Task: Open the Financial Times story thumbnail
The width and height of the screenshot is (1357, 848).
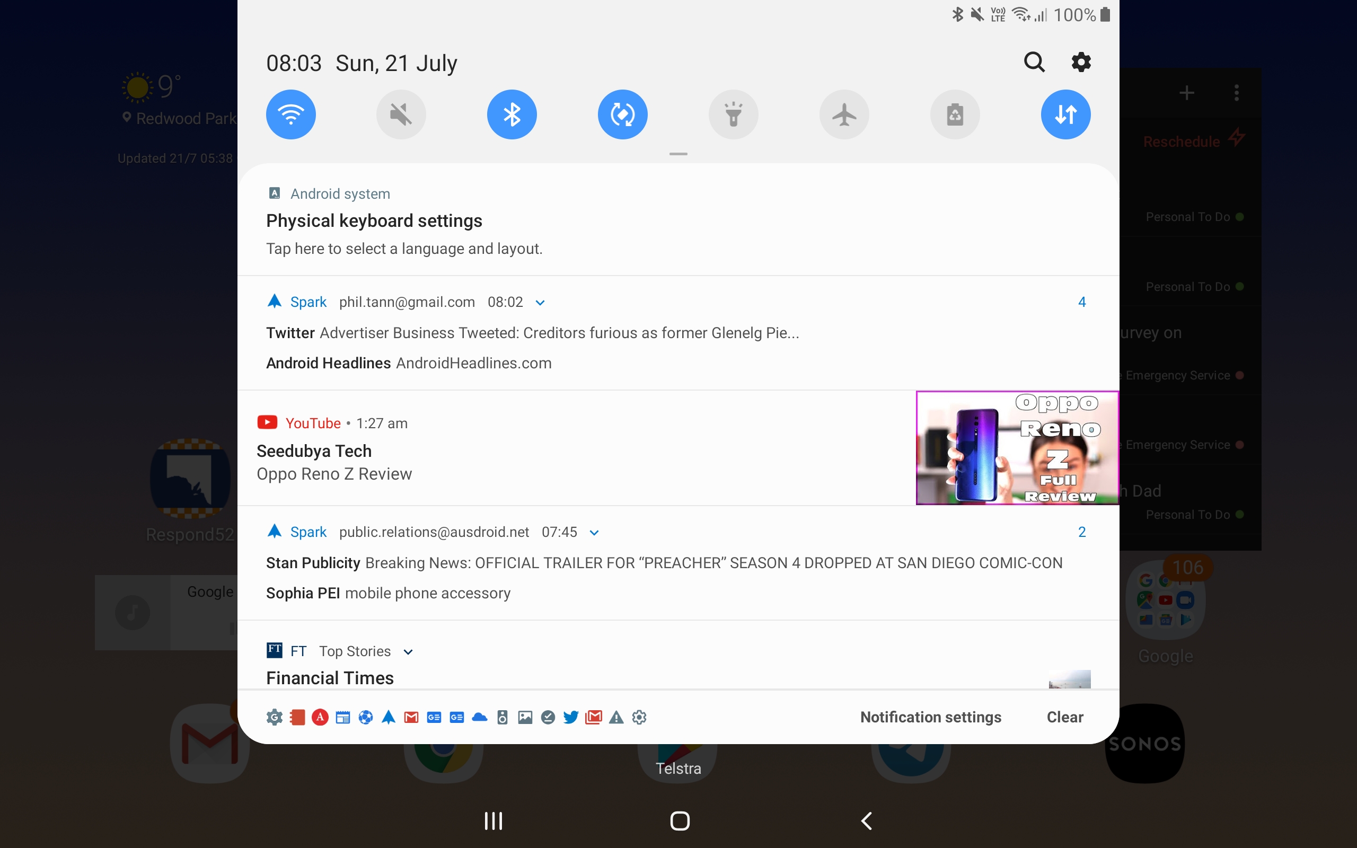Action: pyautogui.click(x=1069, y=678)
